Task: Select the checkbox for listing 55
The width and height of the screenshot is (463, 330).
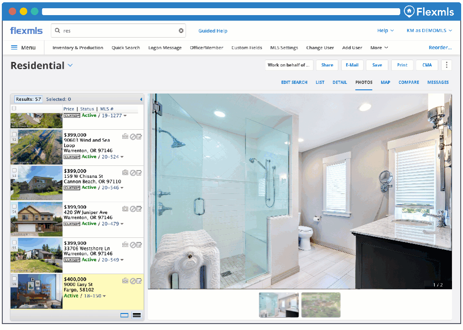Action: point(14,242)
